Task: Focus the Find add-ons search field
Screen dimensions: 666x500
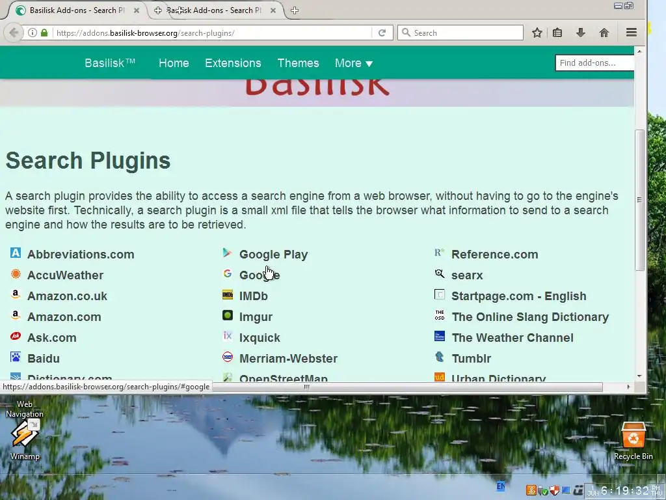Action: pyautogui.click(x=594, y=63)
